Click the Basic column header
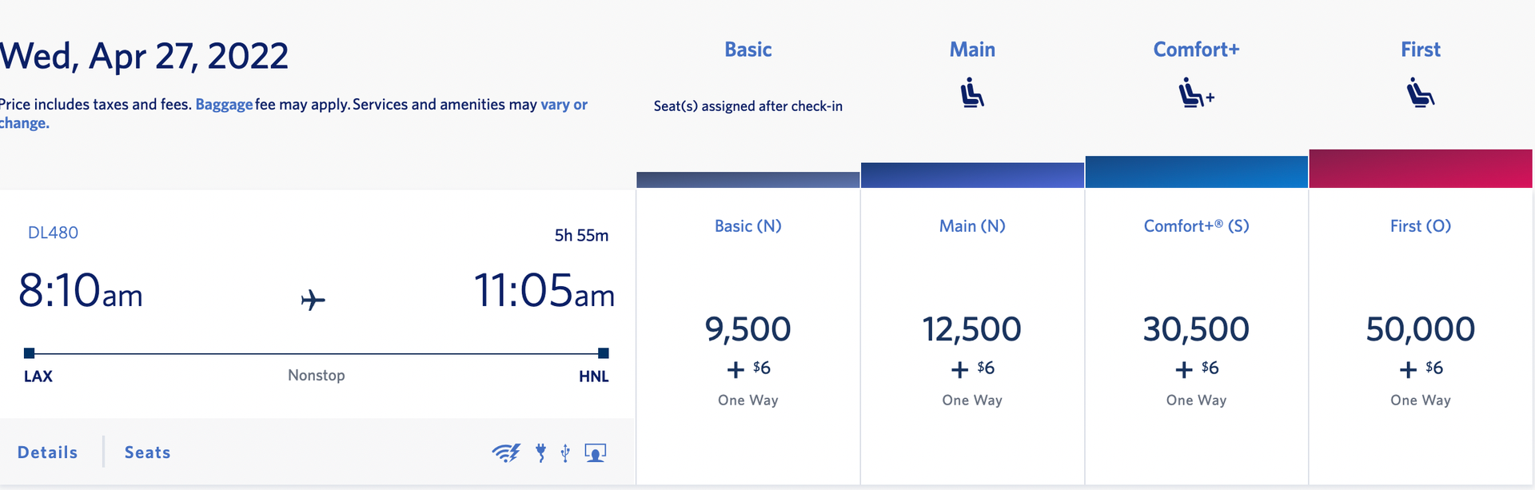1535x490 pixels. [x=747, y=49]
